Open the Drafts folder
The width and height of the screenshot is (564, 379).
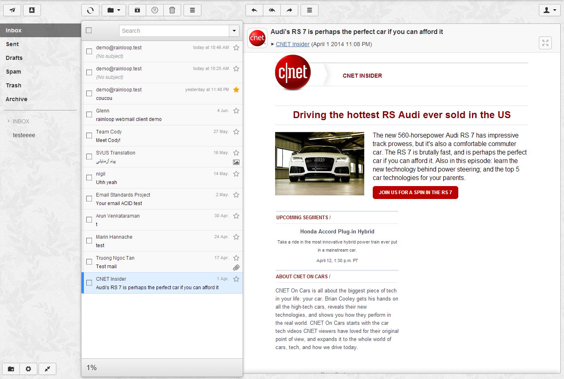click(x=41, y=58)
